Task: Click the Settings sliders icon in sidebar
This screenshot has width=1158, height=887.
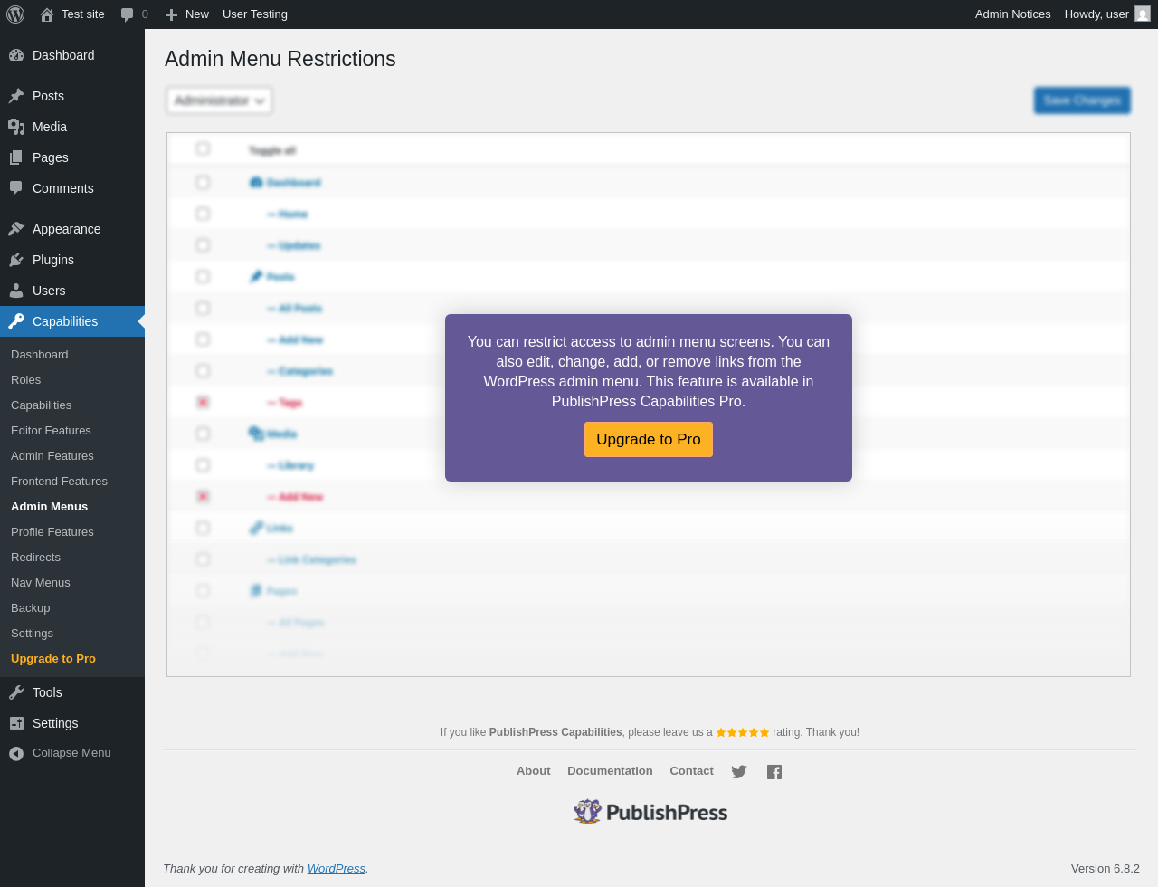Action: coord(16,723)
